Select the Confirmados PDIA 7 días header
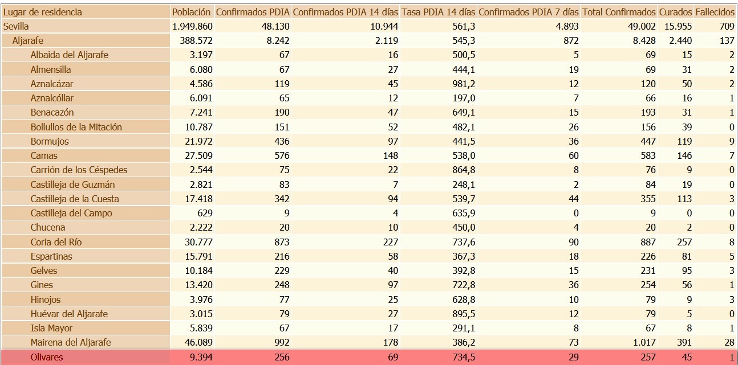The height and width of the screenshot is (365, 738). tap(528, 12)
